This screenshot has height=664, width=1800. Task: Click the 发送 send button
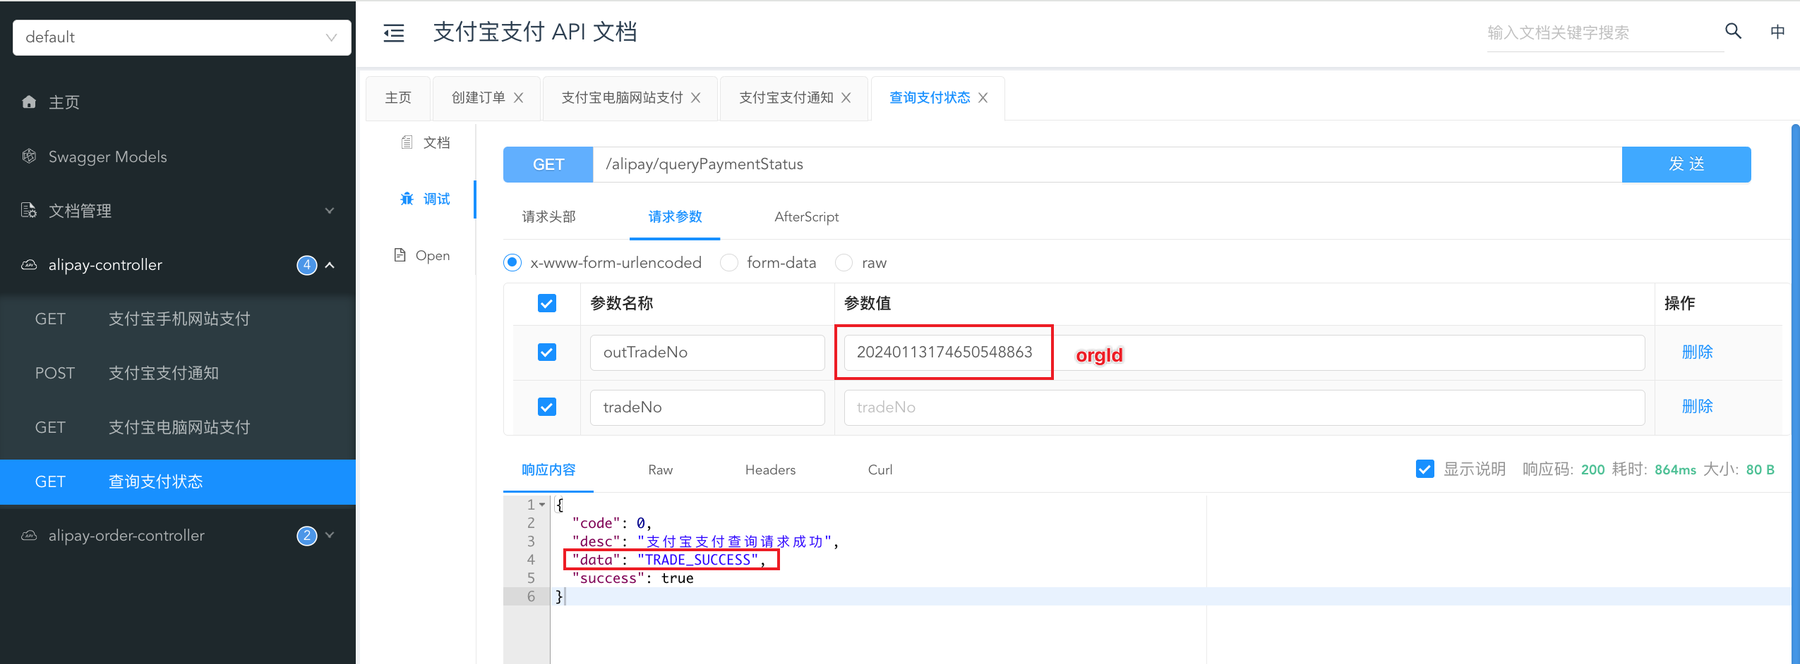click(x=1686, y=164)
